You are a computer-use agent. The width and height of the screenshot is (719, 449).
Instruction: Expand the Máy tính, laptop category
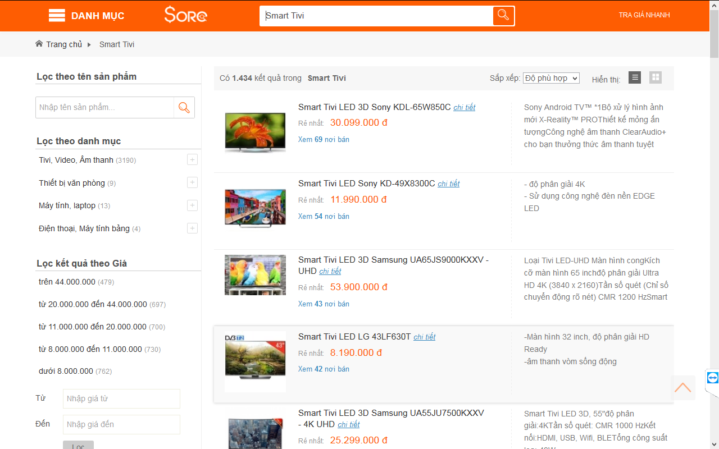192,205
